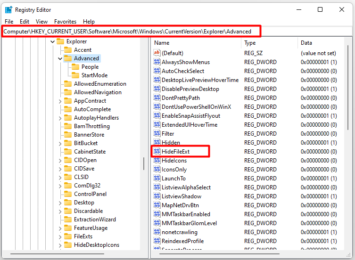Expand the CIDSave key
Image resolution: width=355 pixels, height=260 pixels.
(x=60, y=169)
